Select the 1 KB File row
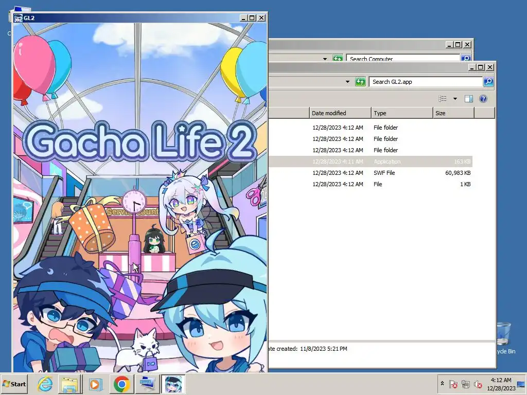The image size is (527, 395). [x=371, y=184]
